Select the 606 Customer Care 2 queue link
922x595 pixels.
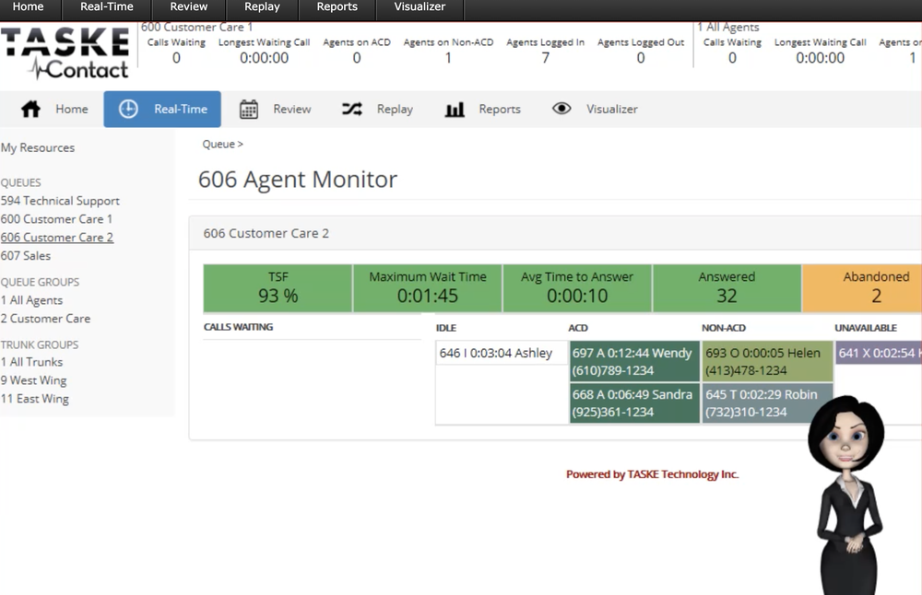tap(57, 238)
